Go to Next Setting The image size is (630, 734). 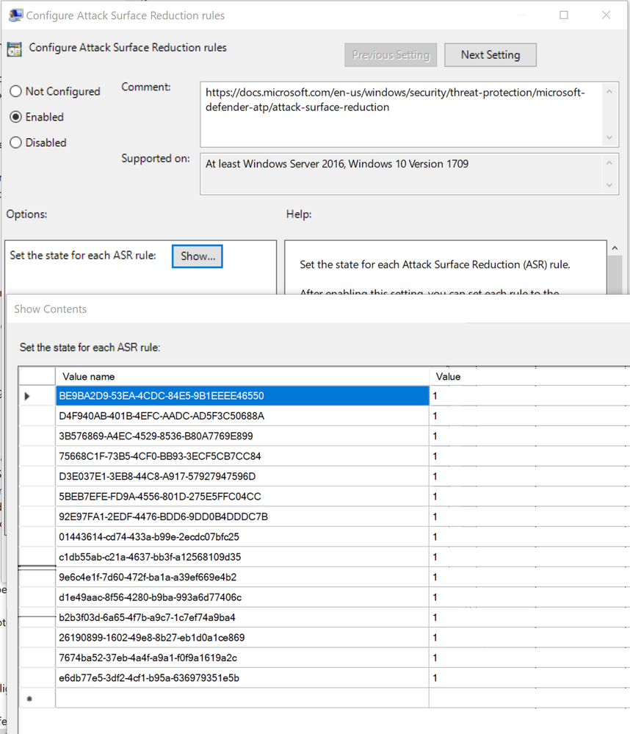pyautogui.click(x=490, y=55)
